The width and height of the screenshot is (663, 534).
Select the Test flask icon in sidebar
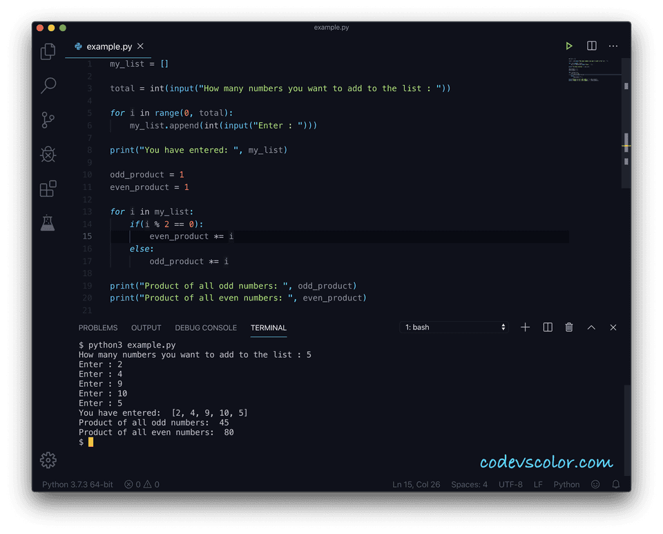tap(47, 222)
